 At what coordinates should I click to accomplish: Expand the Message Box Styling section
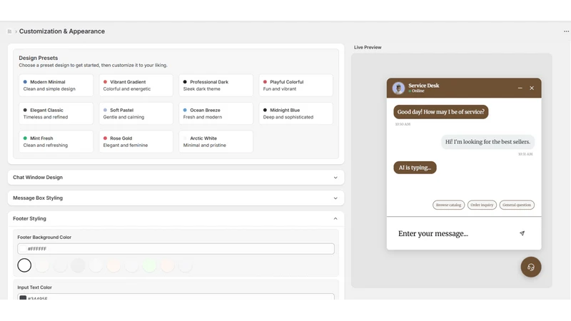[x=176, y=198]
